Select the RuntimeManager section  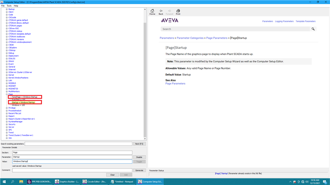[15, 121]
